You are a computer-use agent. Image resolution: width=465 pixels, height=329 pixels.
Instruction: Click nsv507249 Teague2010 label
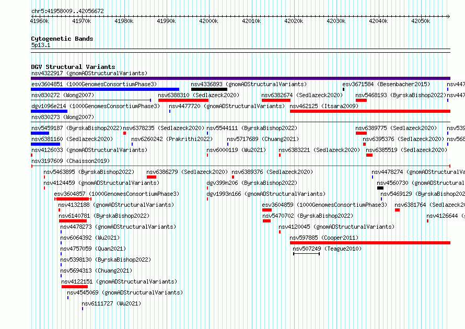click(x=327, y=249)
